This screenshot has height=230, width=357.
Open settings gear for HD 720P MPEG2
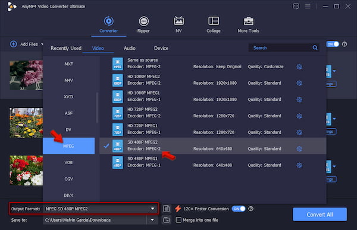tap(299, 116)
